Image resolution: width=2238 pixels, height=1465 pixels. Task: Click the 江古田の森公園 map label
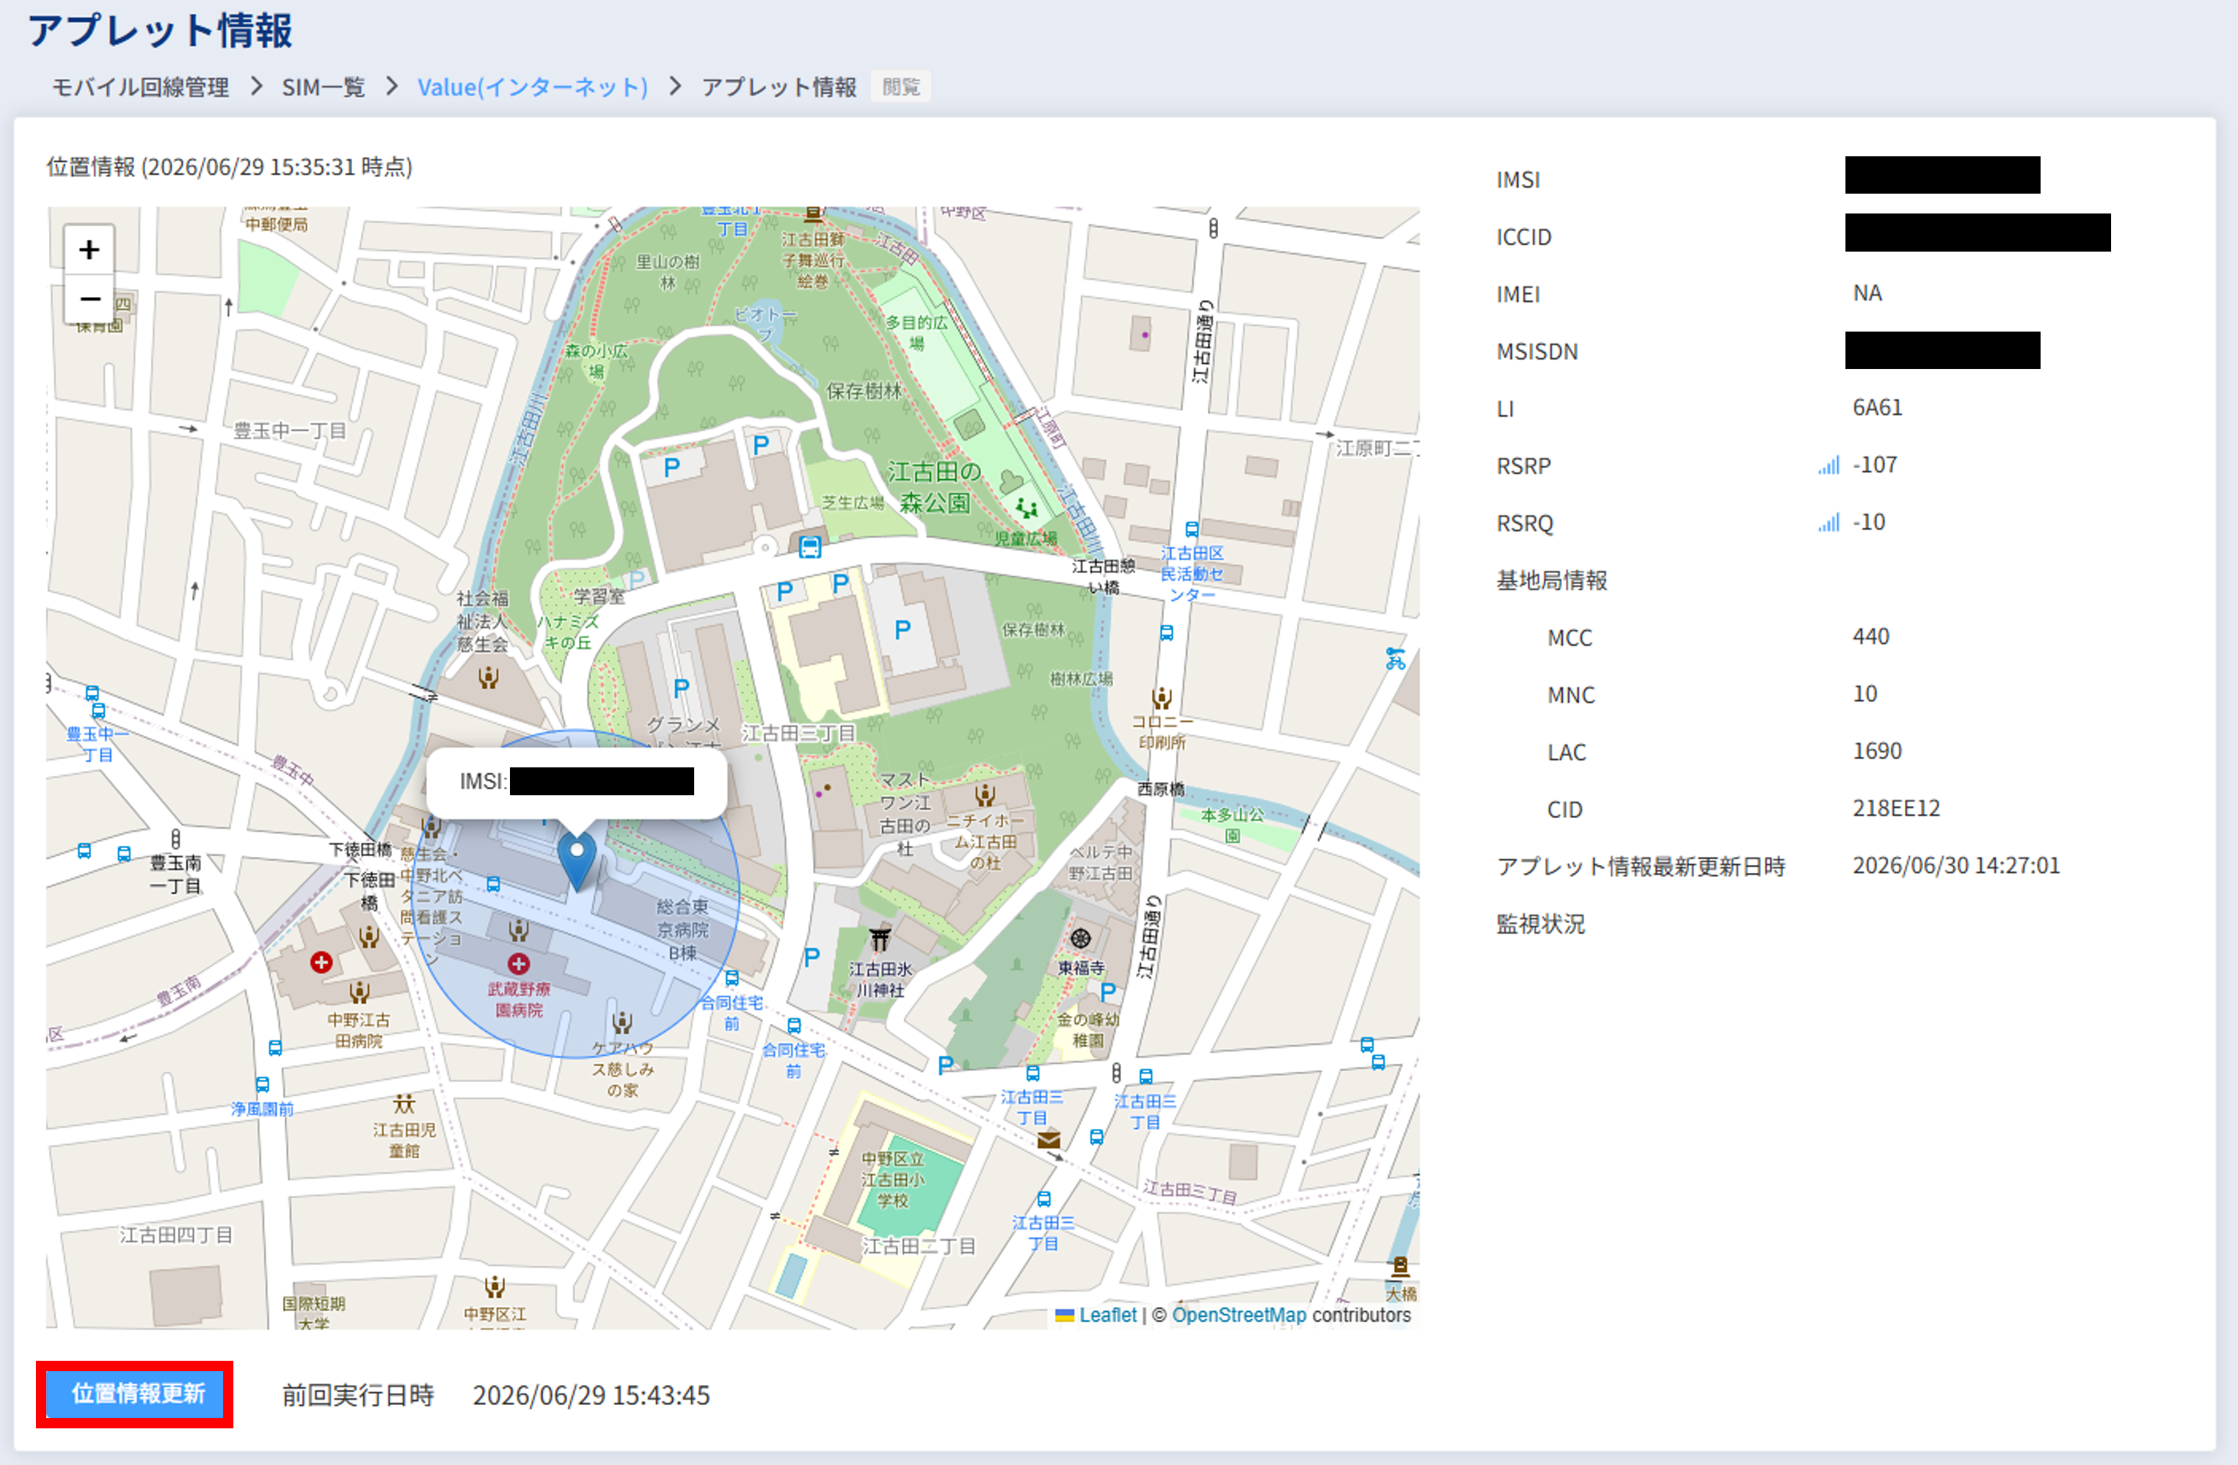tap(934, 487)
